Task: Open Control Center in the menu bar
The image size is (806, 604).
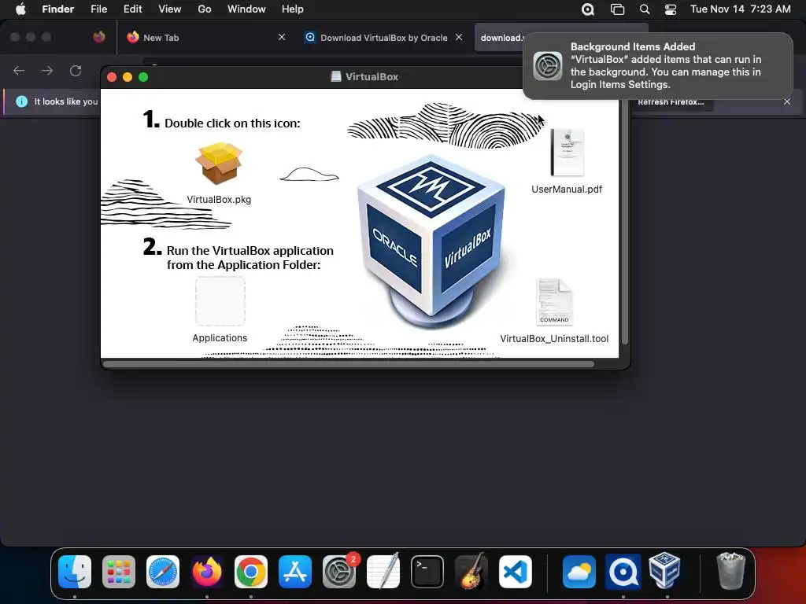Action: 671,9
